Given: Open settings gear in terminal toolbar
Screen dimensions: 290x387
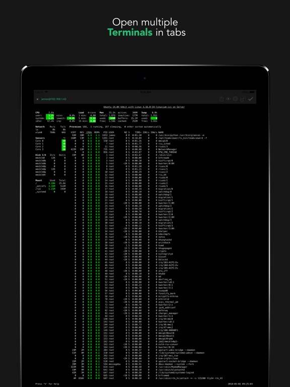Looking at the screenshot, I should [x=235, y=99].
